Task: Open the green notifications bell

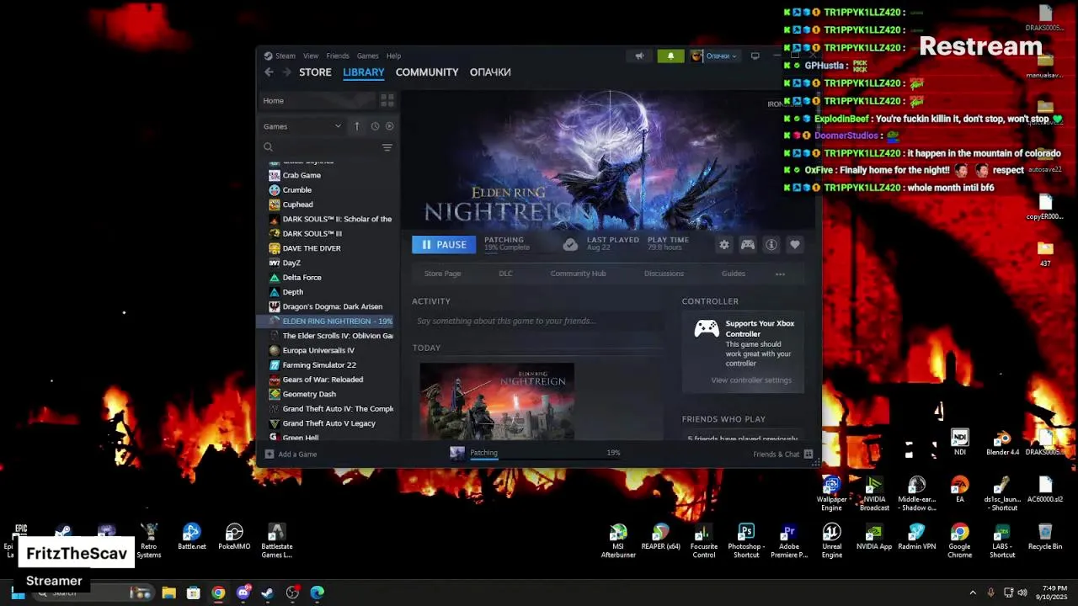Action: pos(670,56)
